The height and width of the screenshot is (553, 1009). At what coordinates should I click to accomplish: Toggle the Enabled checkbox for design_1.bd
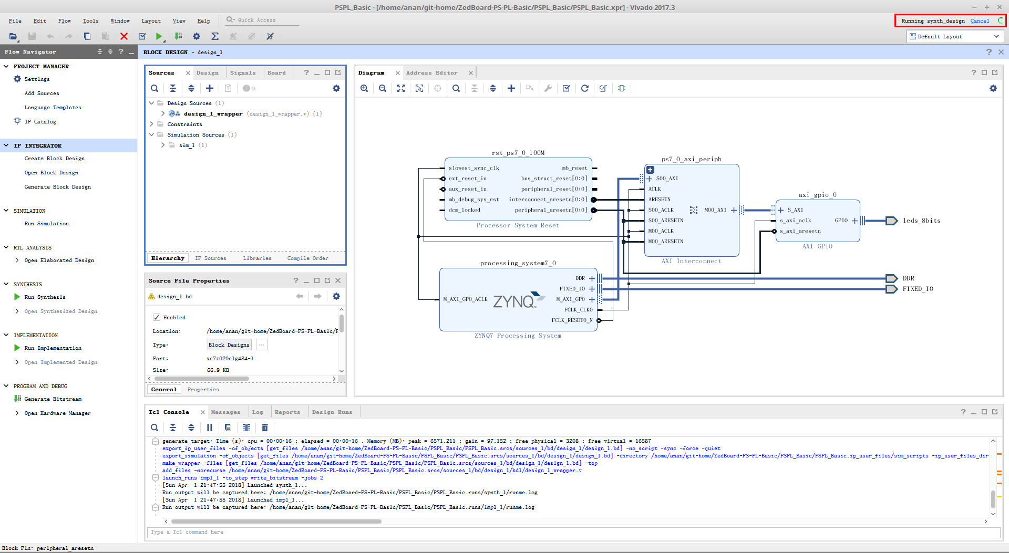click(157, 317)
